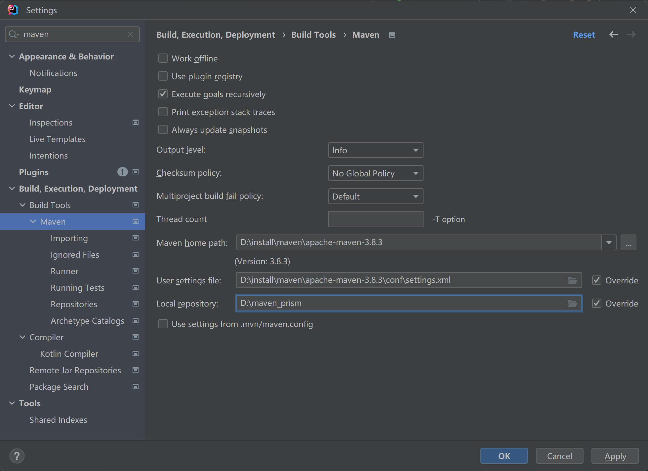Screen dimensions: 648x471
Task: Click the browse ellipsis button for Maven home
Action: [628, 243]
